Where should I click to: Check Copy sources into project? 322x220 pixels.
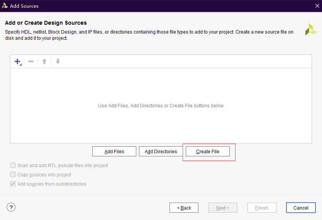point(13,174)
